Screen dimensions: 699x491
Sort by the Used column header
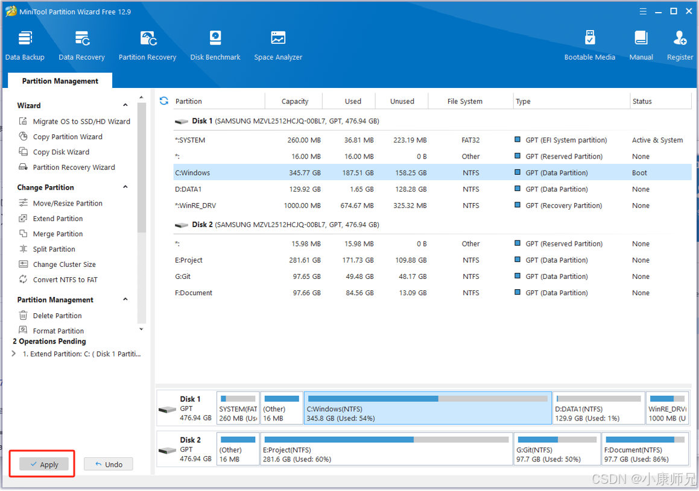pyautogui.click(x=349, y=101)
